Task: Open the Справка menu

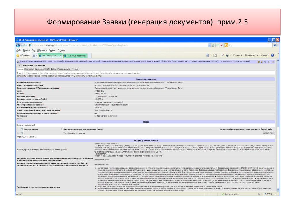Action: click(x=61, y=50)
